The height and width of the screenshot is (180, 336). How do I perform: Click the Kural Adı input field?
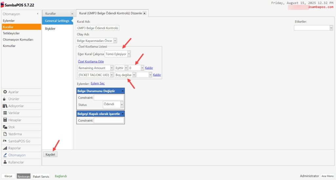click(x=97, y=28)
